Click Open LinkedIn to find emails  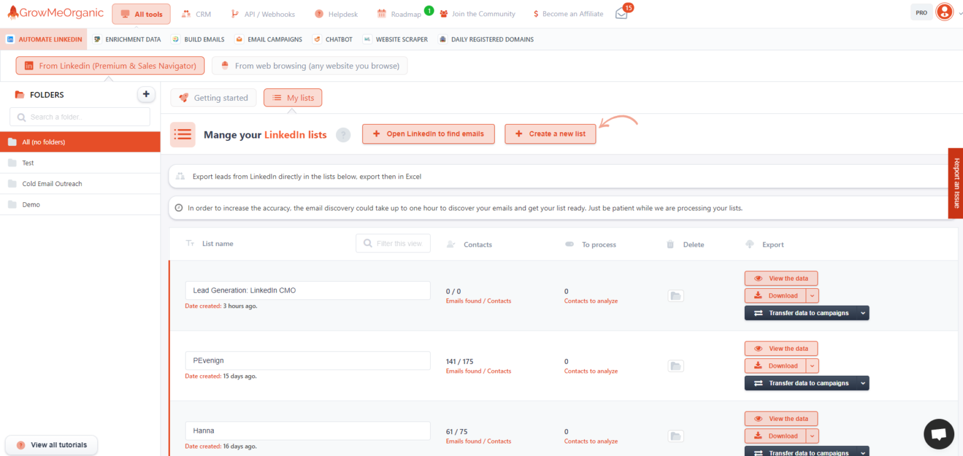(x=428, y=134)
